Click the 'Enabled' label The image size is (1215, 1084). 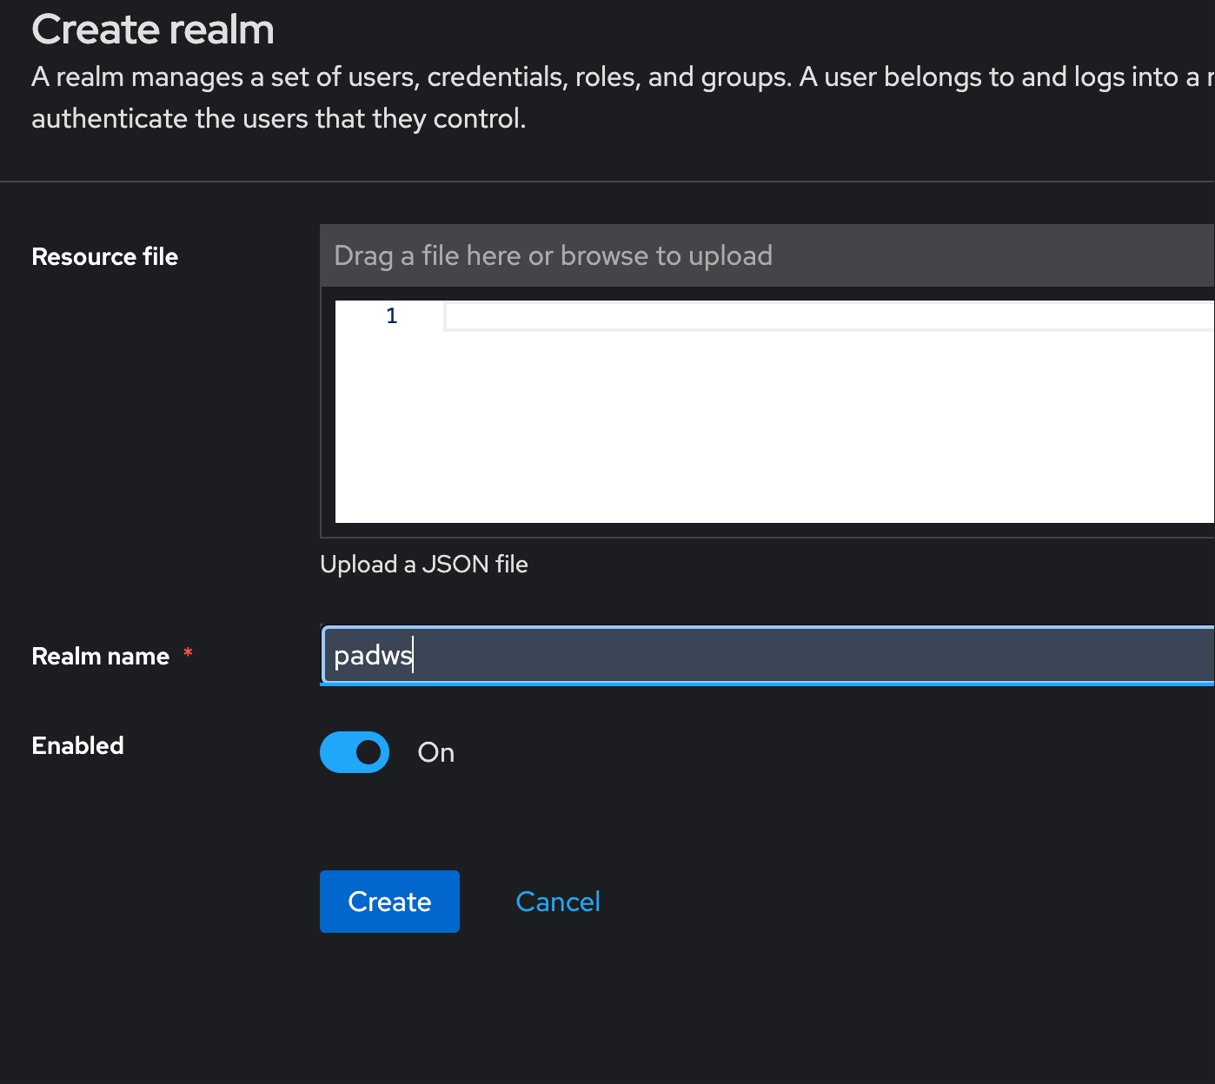[78, 745]
